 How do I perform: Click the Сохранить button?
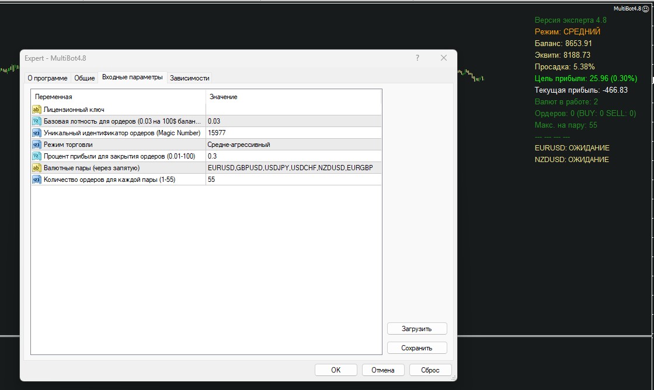click(417, 348)
